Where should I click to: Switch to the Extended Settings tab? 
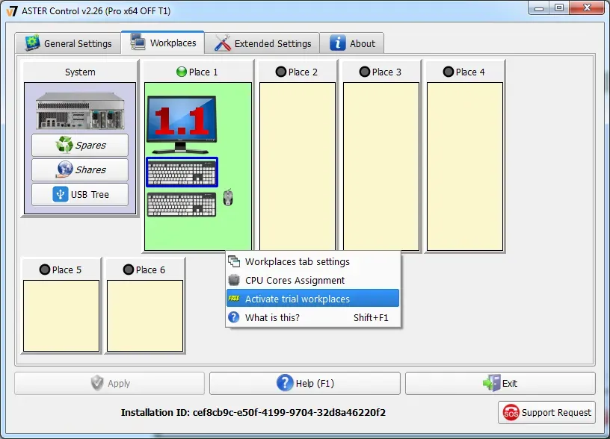(263, 43)
